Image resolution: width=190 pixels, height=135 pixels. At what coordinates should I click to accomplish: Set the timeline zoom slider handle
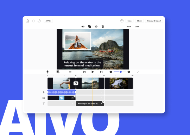click(121, 72)
